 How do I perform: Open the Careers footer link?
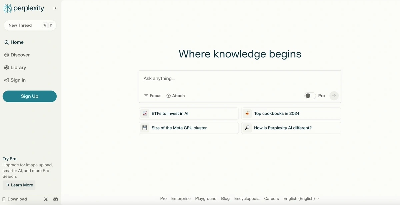coord(272,199)
